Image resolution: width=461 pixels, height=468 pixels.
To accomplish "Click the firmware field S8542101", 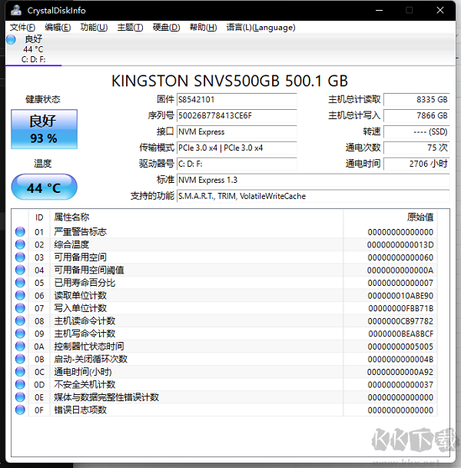I will pos(237,100).
